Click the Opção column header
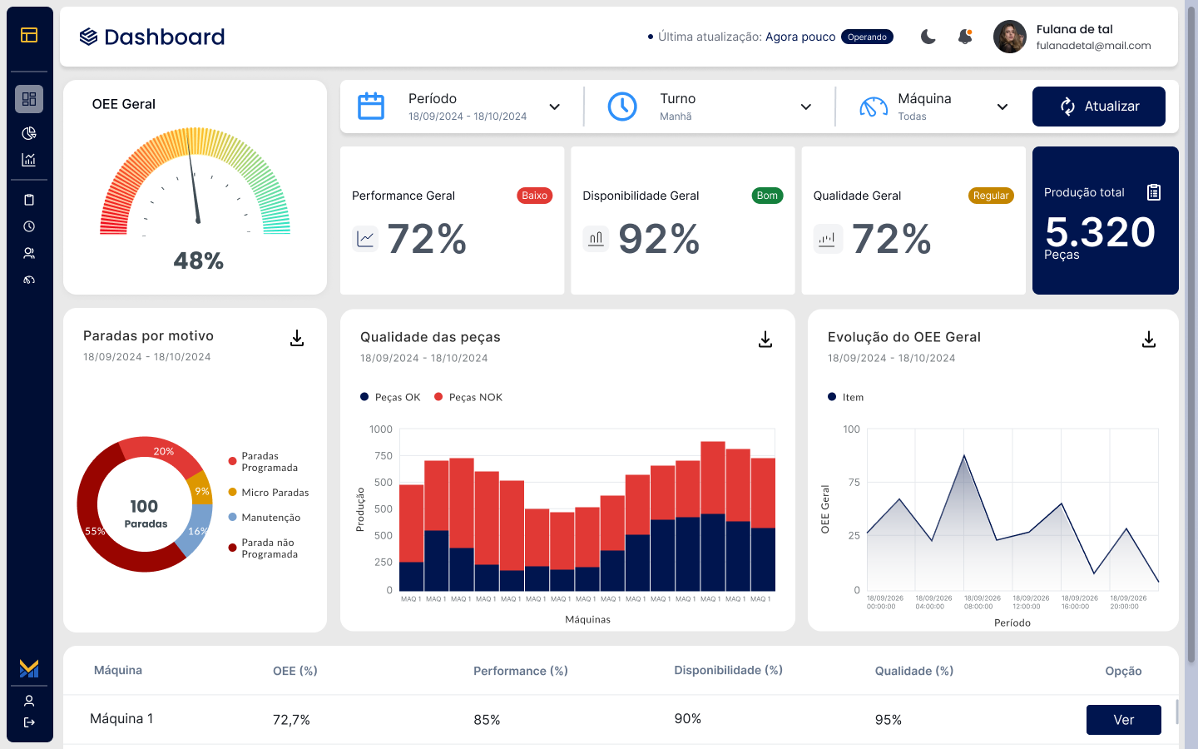1198x749 pixels. [1123, 671]
